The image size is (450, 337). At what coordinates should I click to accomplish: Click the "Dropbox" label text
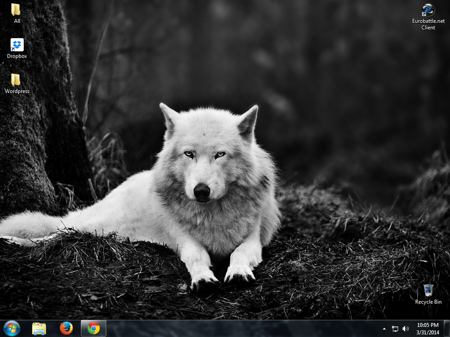click(17, 56)
